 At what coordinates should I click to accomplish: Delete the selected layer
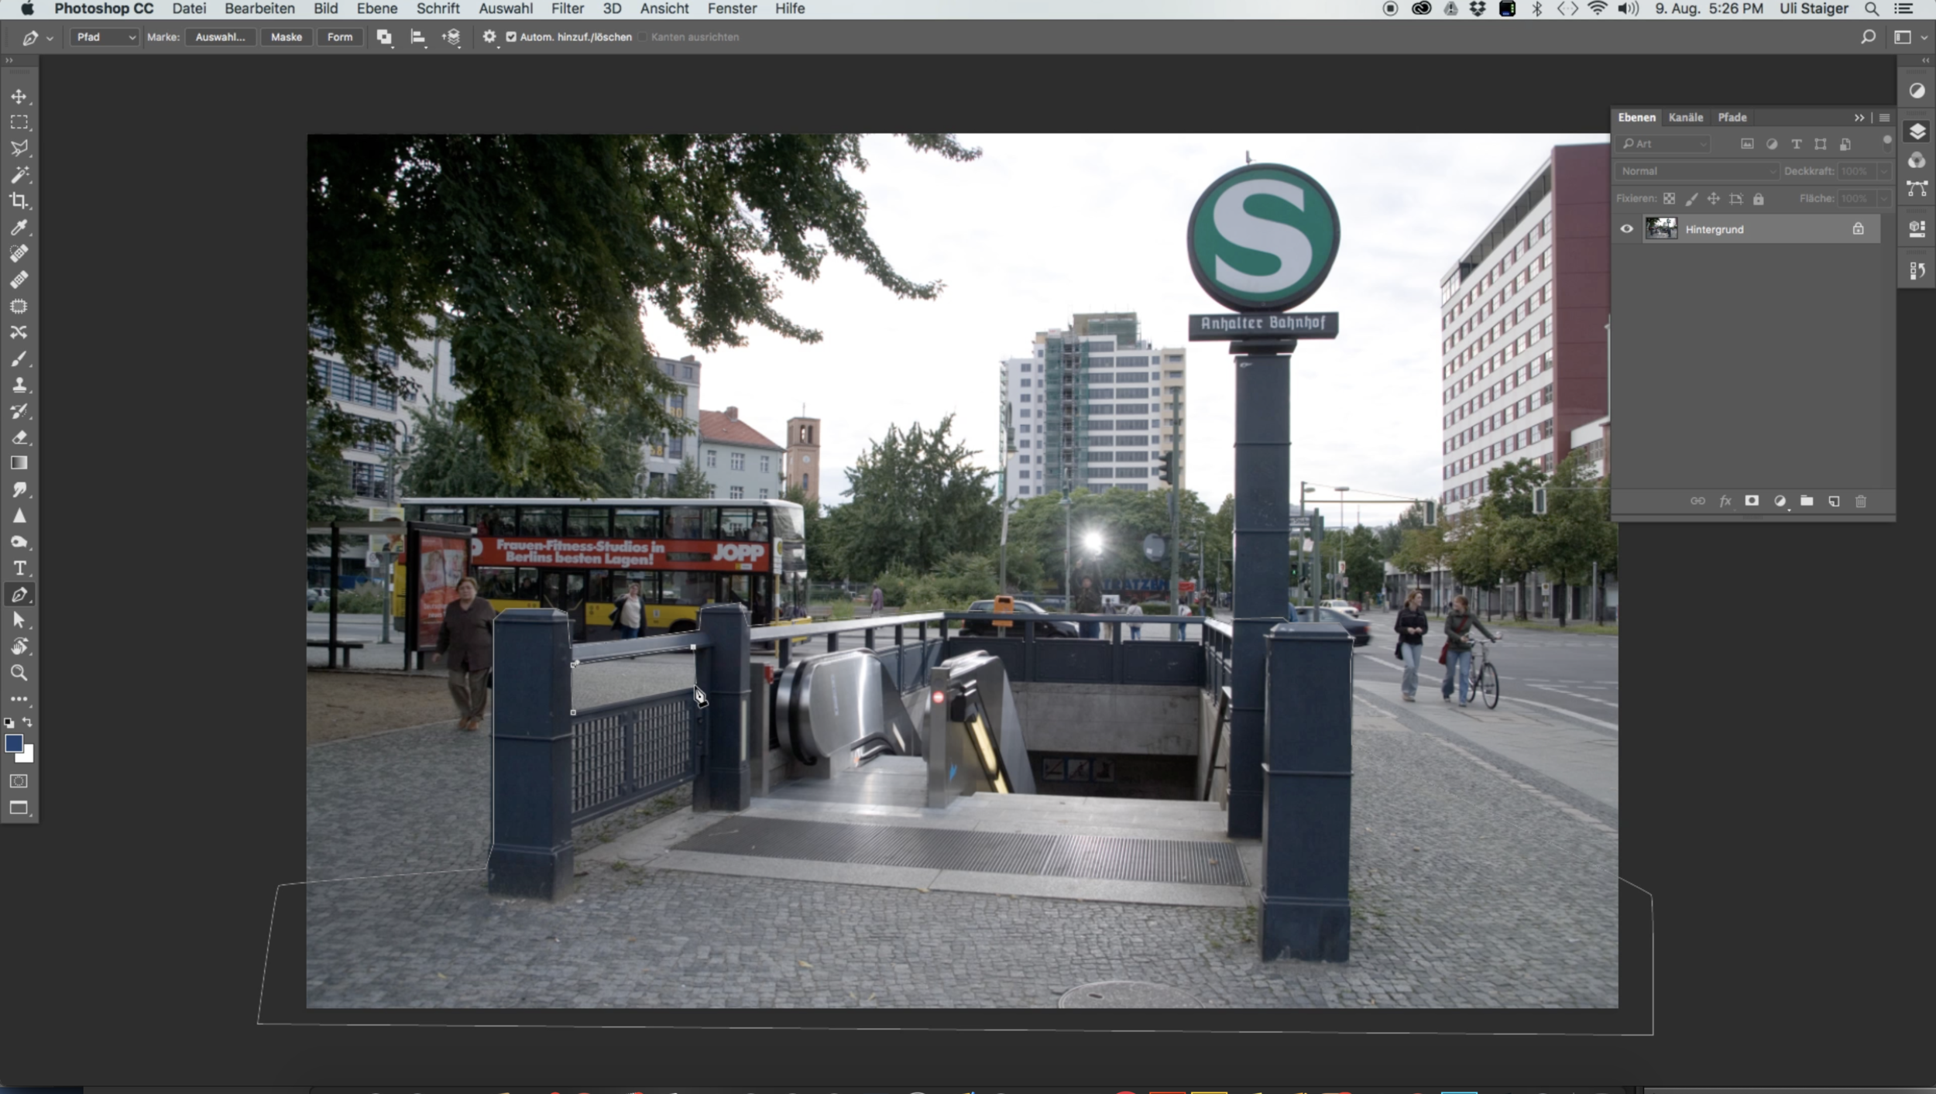click(1861, 501)
